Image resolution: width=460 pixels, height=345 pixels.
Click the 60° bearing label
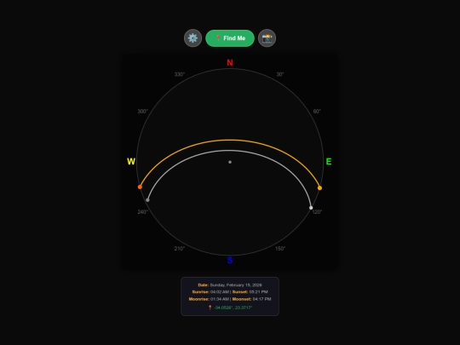[x=317, y=112]
